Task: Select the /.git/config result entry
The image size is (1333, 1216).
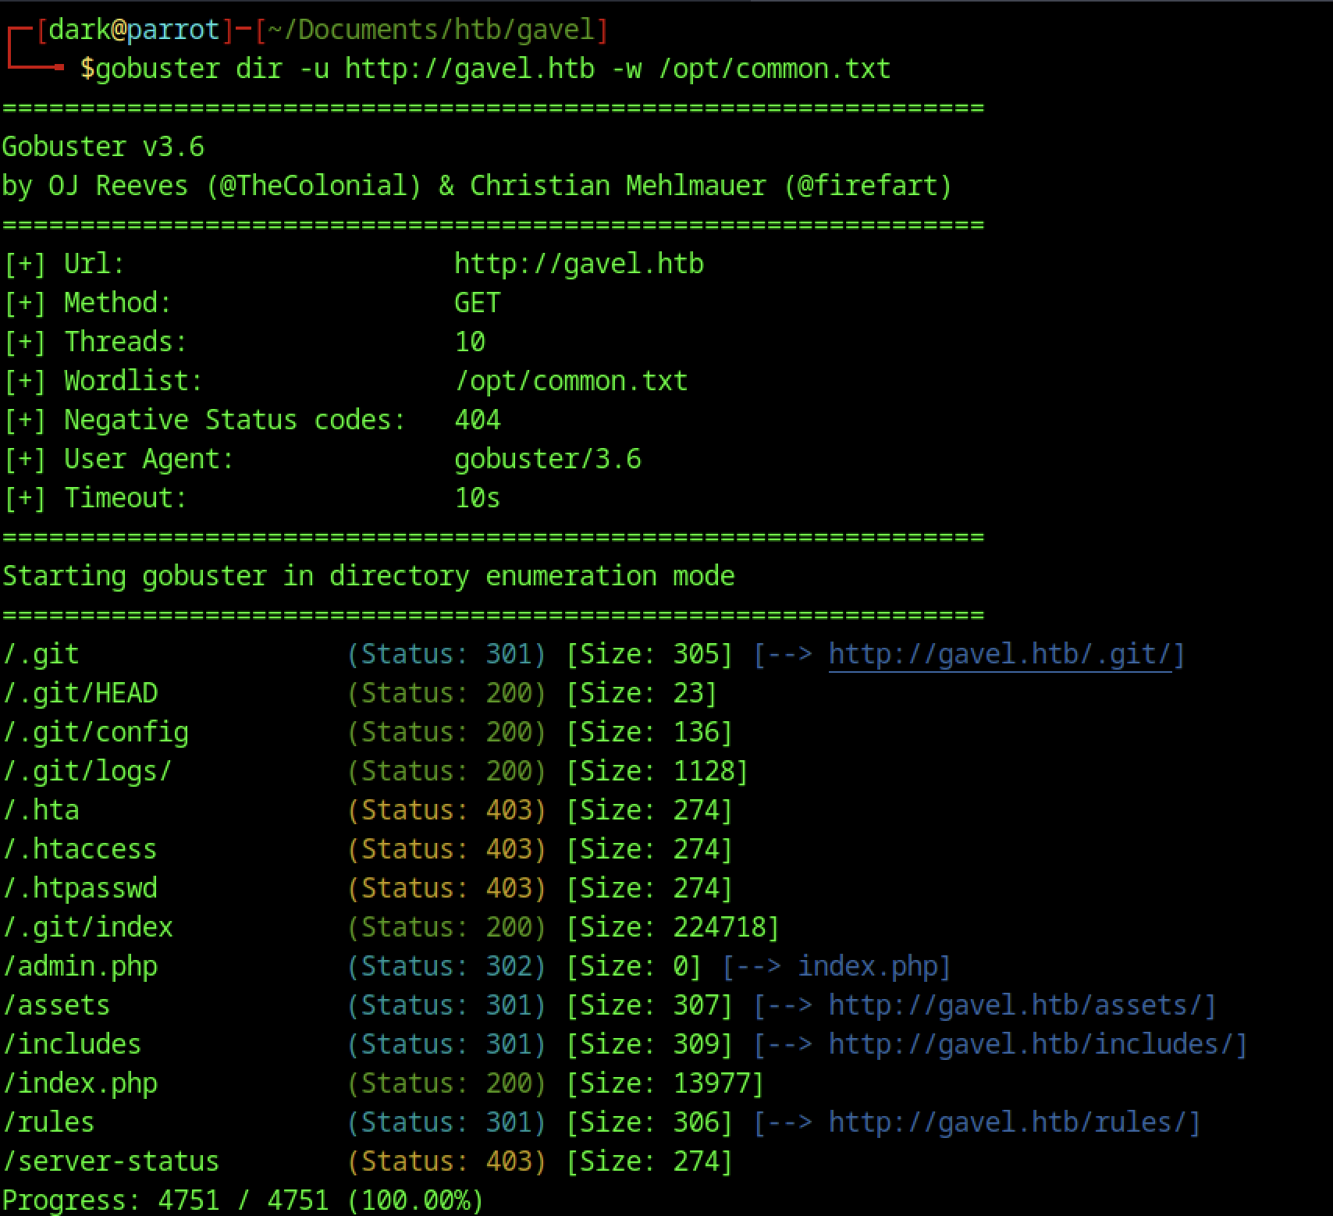Action: point(95,732)
